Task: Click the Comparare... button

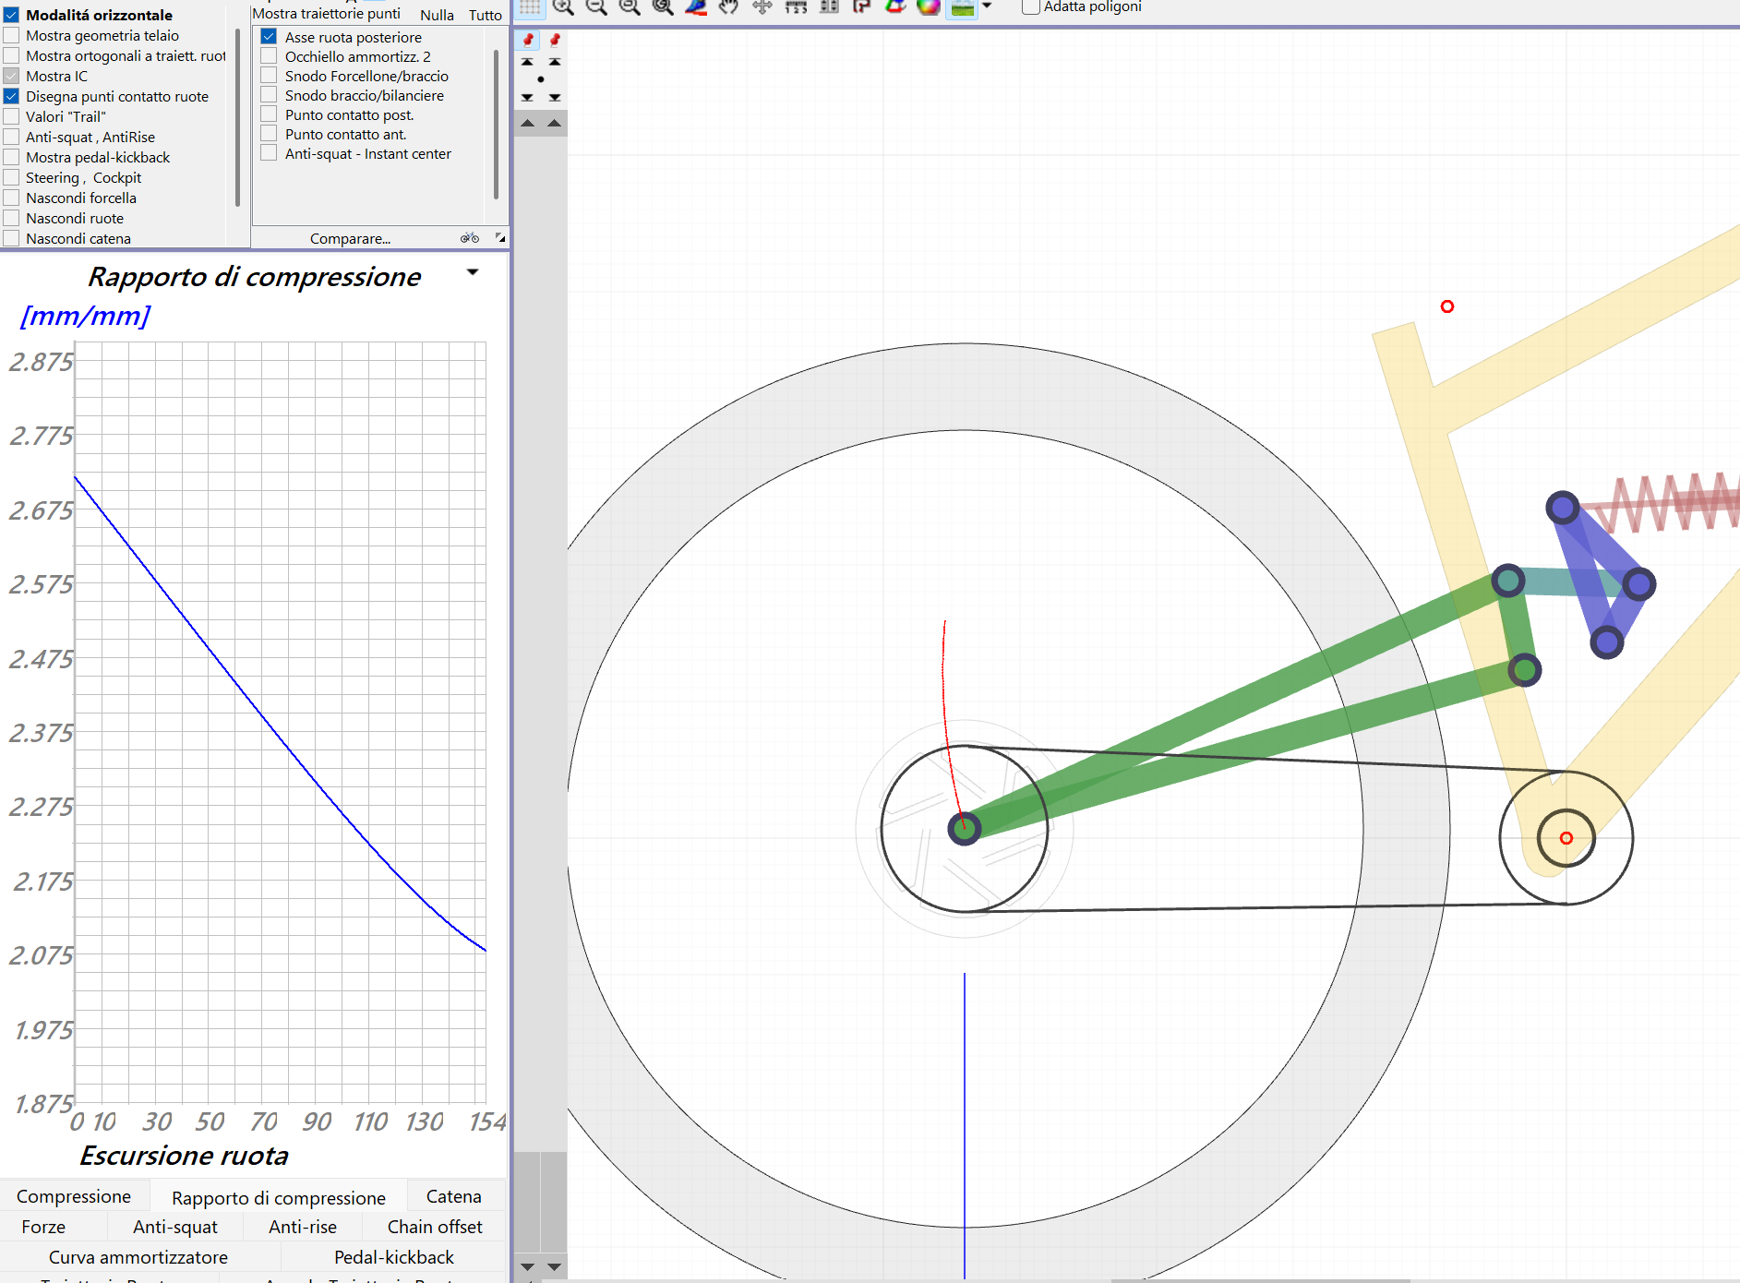Action: coord(350,238)
